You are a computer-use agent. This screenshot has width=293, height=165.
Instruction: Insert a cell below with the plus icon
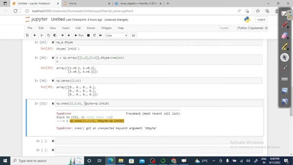click(35, 35)
